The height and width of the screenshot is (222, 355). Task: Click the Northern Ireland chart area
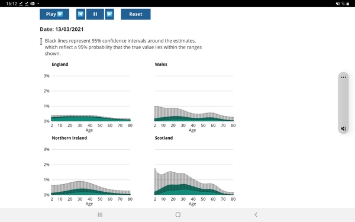[x=91, y=172]
